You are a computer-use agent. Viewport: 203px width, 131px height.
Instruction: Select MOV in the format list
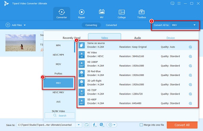click(58, 64)
